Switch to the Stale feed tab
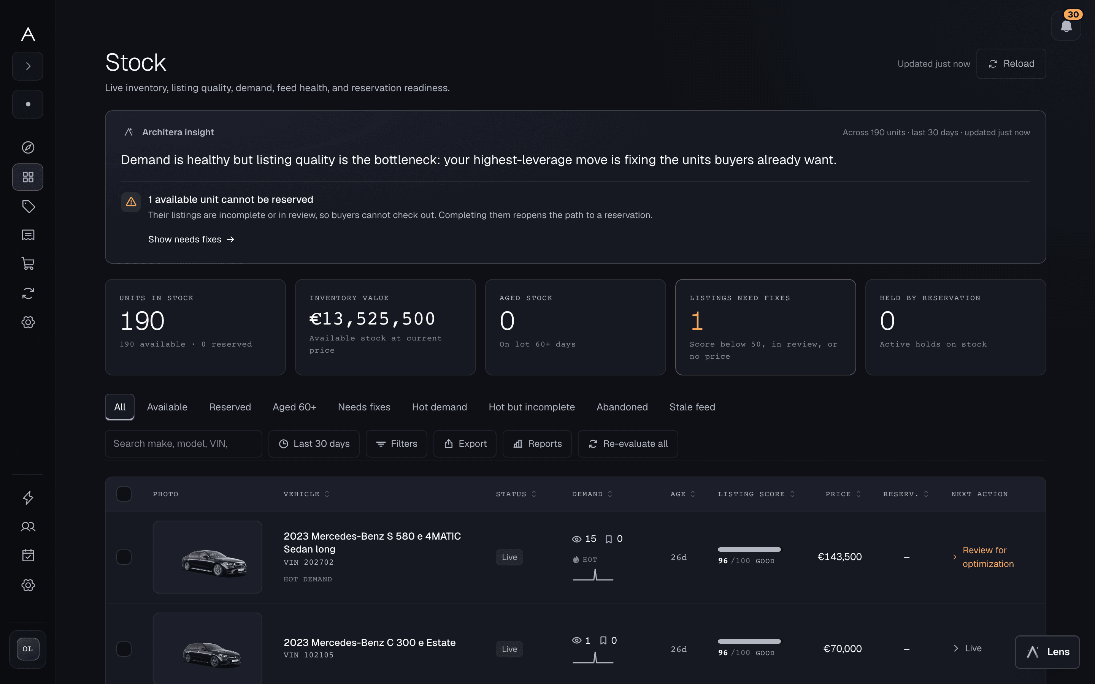 point(692,407)
